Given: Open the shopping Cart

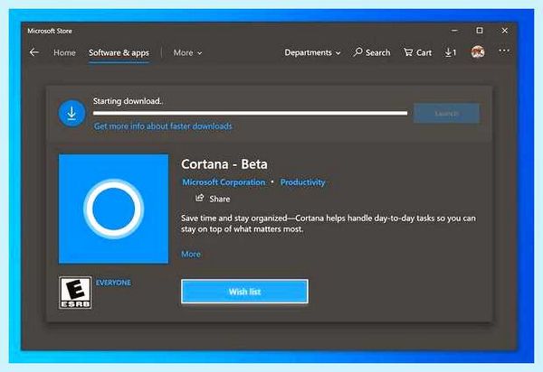Looking at the screenshot, I should click(417, 52).
